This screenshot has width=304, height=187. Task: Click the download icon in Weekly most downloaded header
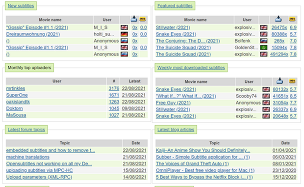click(279, 81)
